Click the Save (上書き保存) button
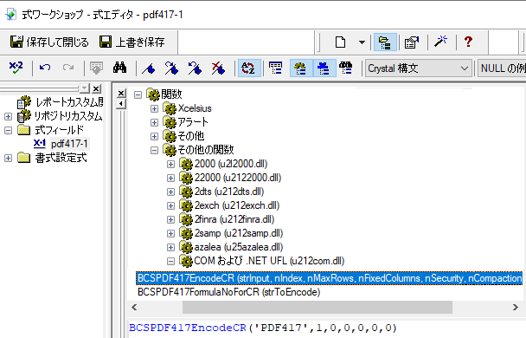Image resolution: width=526 pixels, height=338 pixels. 132,42
